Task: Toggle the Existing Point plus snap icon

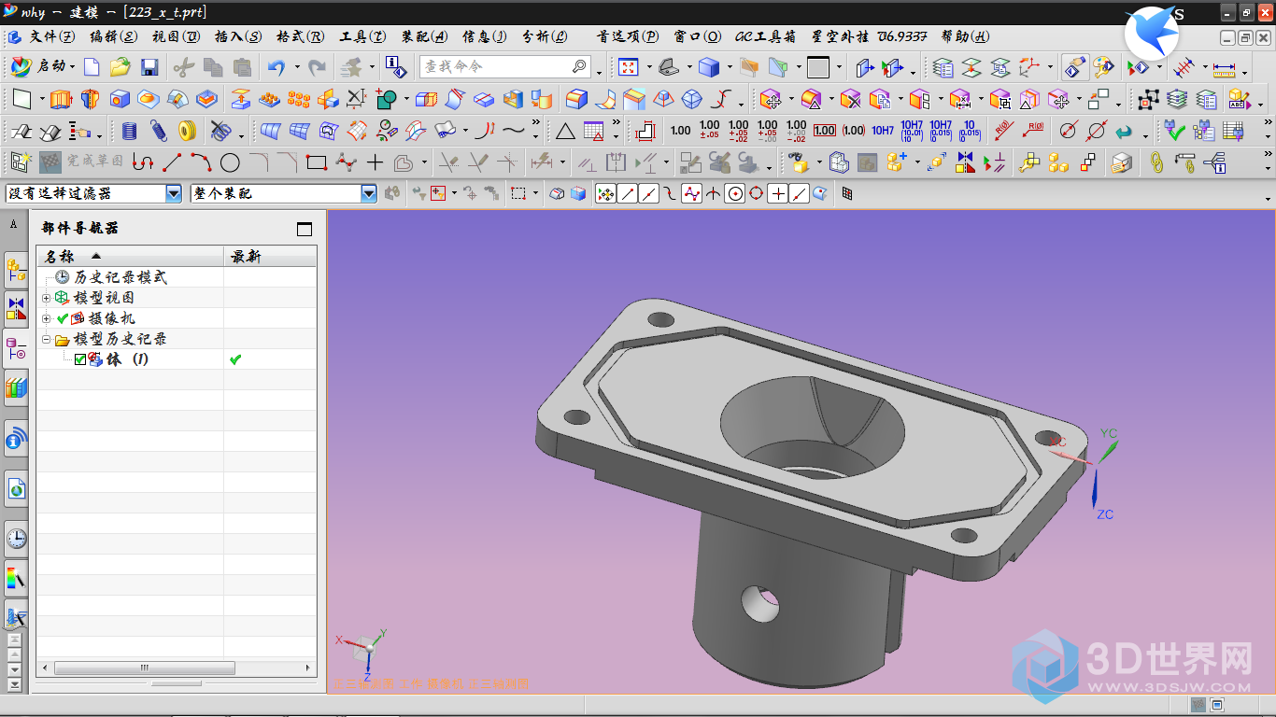Action: click(x=777, y=193)
